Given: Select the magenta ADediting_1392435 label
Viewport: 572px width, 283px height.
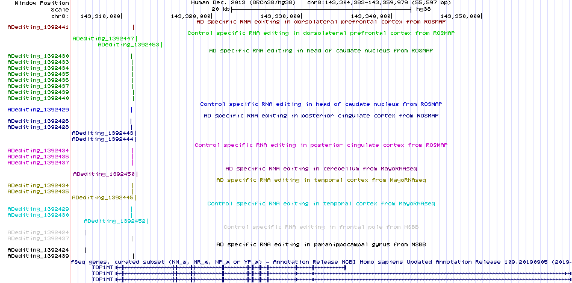Looking at the screenshot, I should pyautogui.click(x=38, y=157).
